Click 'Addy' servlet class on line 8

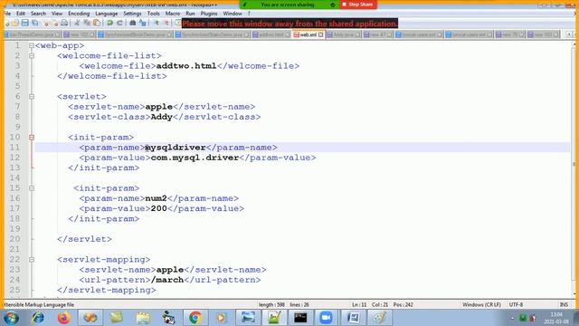[162, 117]
